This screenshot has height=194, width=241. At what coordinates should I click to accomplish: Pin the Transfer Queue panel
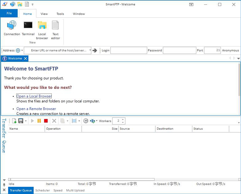pos(4,185)
